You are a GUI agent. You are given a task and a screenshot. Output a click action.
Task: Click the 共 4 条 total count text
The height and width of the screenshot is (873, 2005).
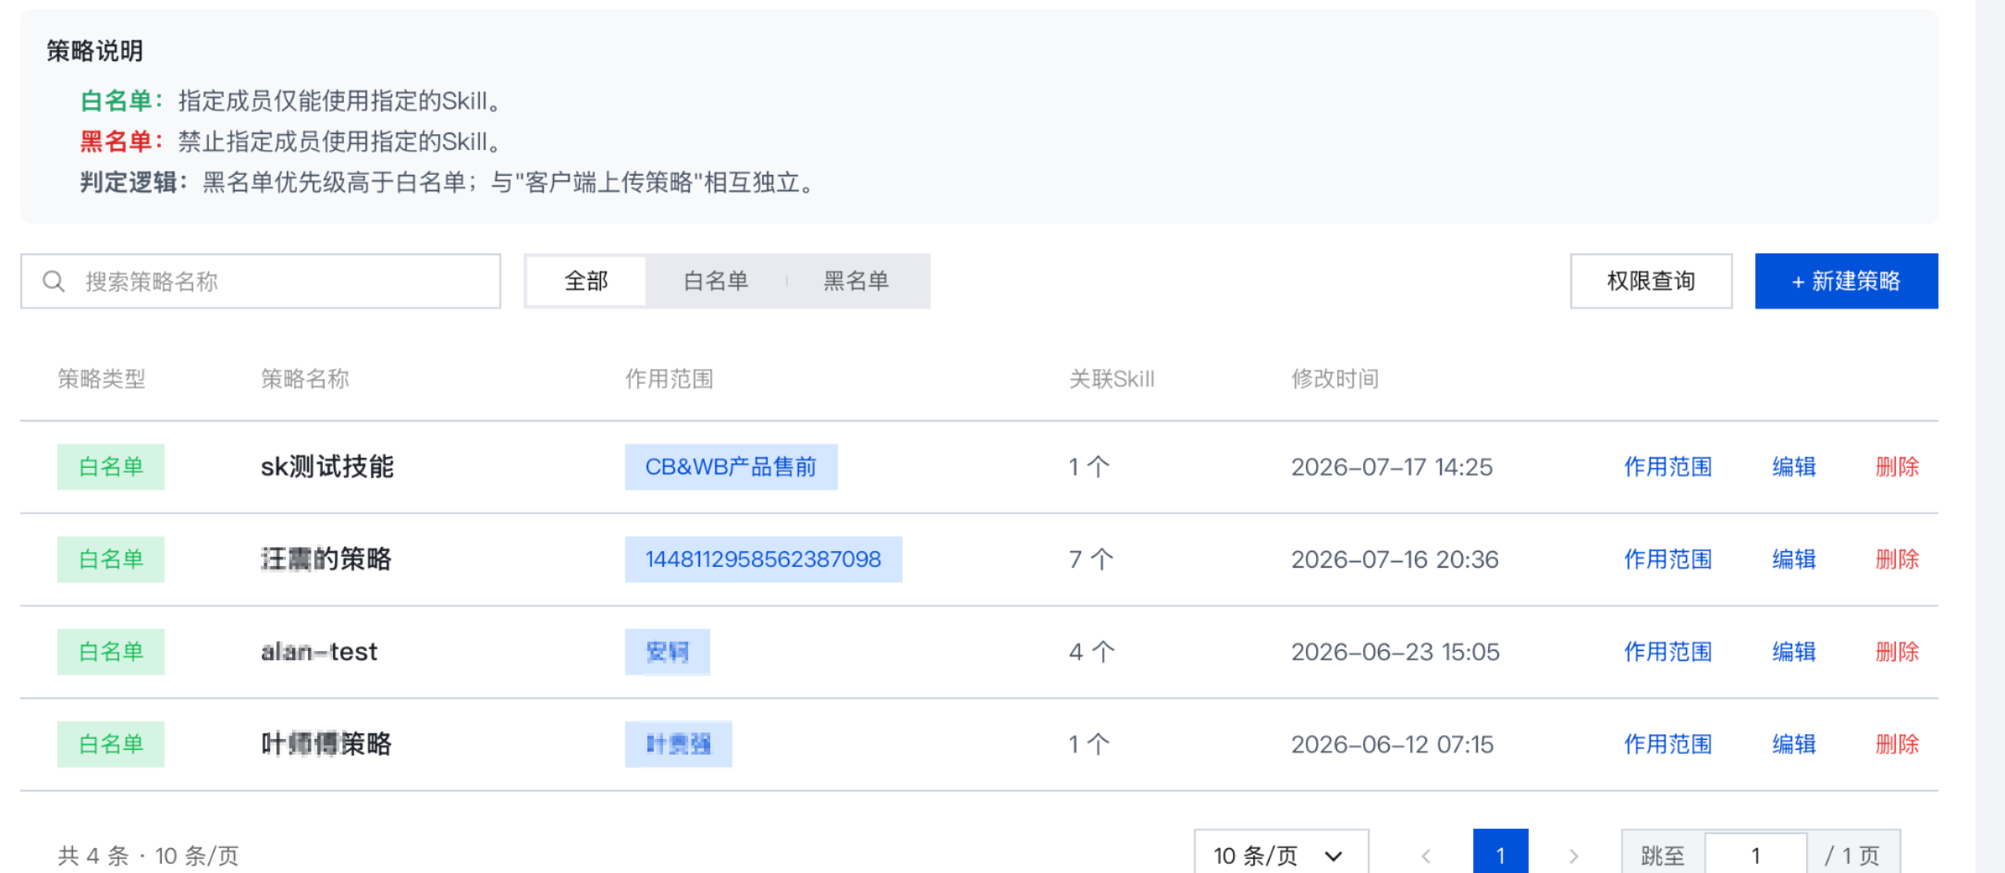click(x=93, y=856)
